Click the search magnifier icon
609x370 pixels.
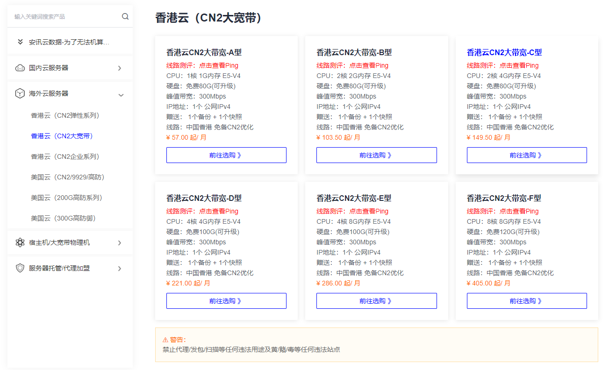click(x=125, y=16)
